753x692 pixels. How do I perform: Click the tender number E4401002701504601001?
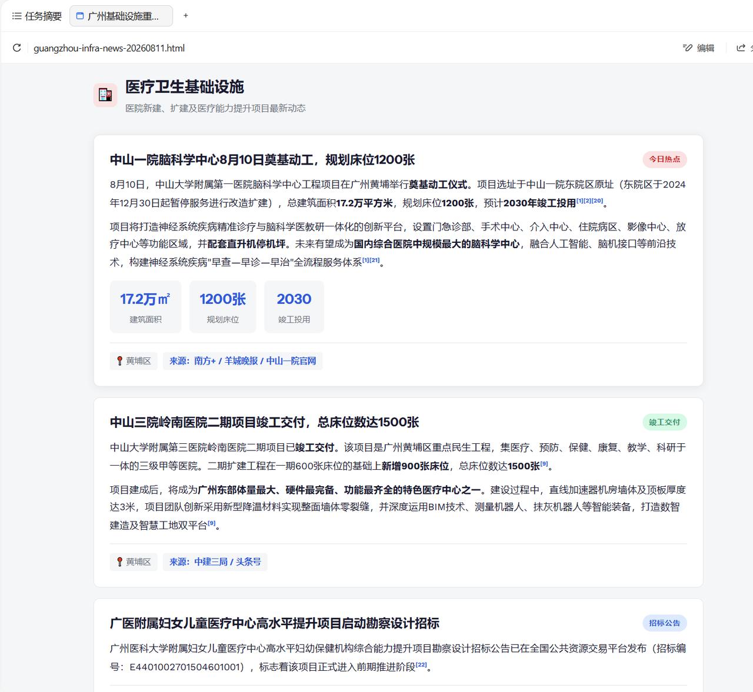185,667
